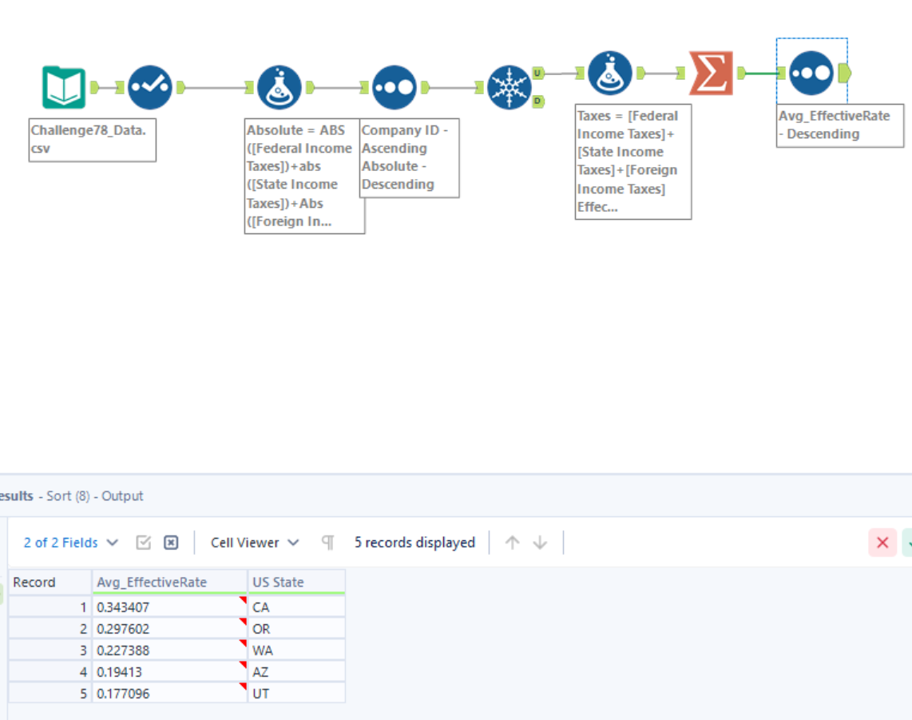Click the Unique tool's D output anchor
This screenshot has width=912, height=720.
coord(537,101)
